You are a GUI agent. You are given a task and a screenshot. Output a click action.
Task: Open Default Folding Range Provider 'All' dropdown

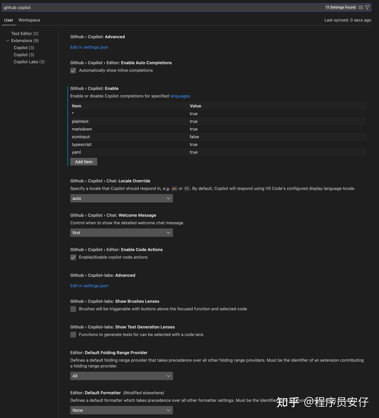click(x=122, y=376)
